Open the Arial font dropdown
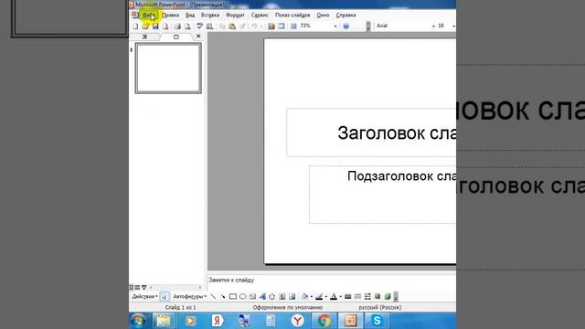The image size is (585, 329). coord(433,27)
